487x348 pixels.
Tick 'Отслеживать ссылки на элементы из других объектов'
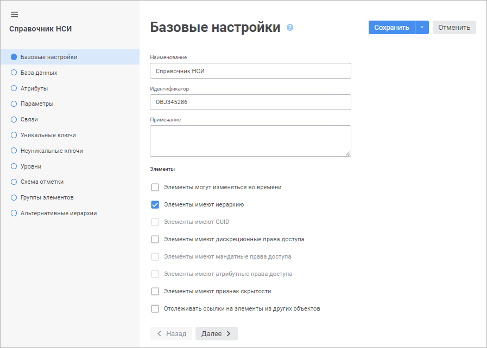click(x=155, y=309)
